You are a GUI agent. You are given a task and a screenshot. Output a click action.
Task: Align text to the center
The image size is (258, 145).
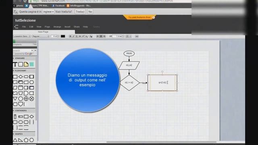pyautogui.click(x=101, y=36)
